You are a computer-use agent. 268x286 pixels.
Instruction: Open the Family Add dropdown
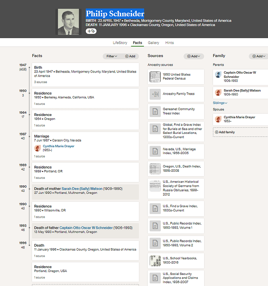coord(259,56)
